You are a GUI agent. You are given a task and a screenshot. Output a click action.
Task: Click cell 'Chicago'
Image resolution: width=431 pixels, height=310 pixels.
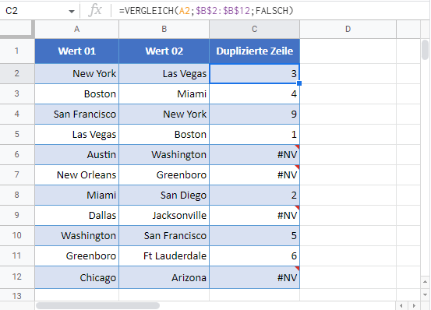tap(77, 277)
